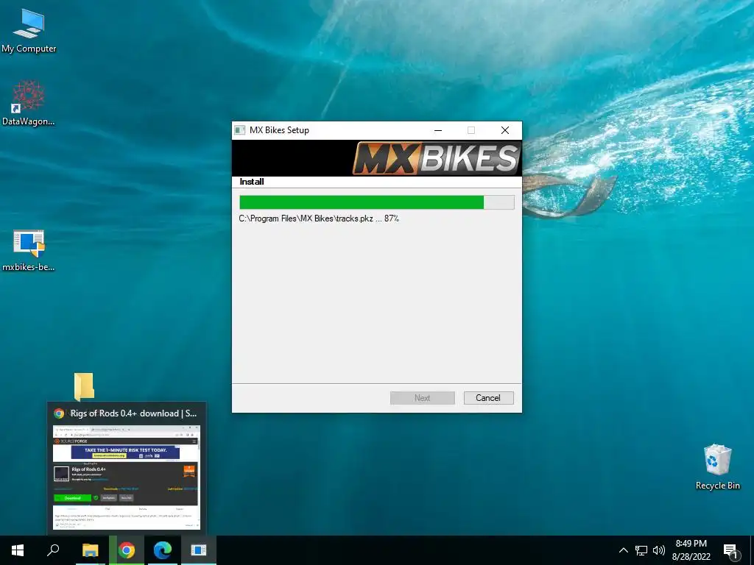Select the Recycle Bin icon
The height and width of the screenshot is (565, 754).
[x=717, y=467]
